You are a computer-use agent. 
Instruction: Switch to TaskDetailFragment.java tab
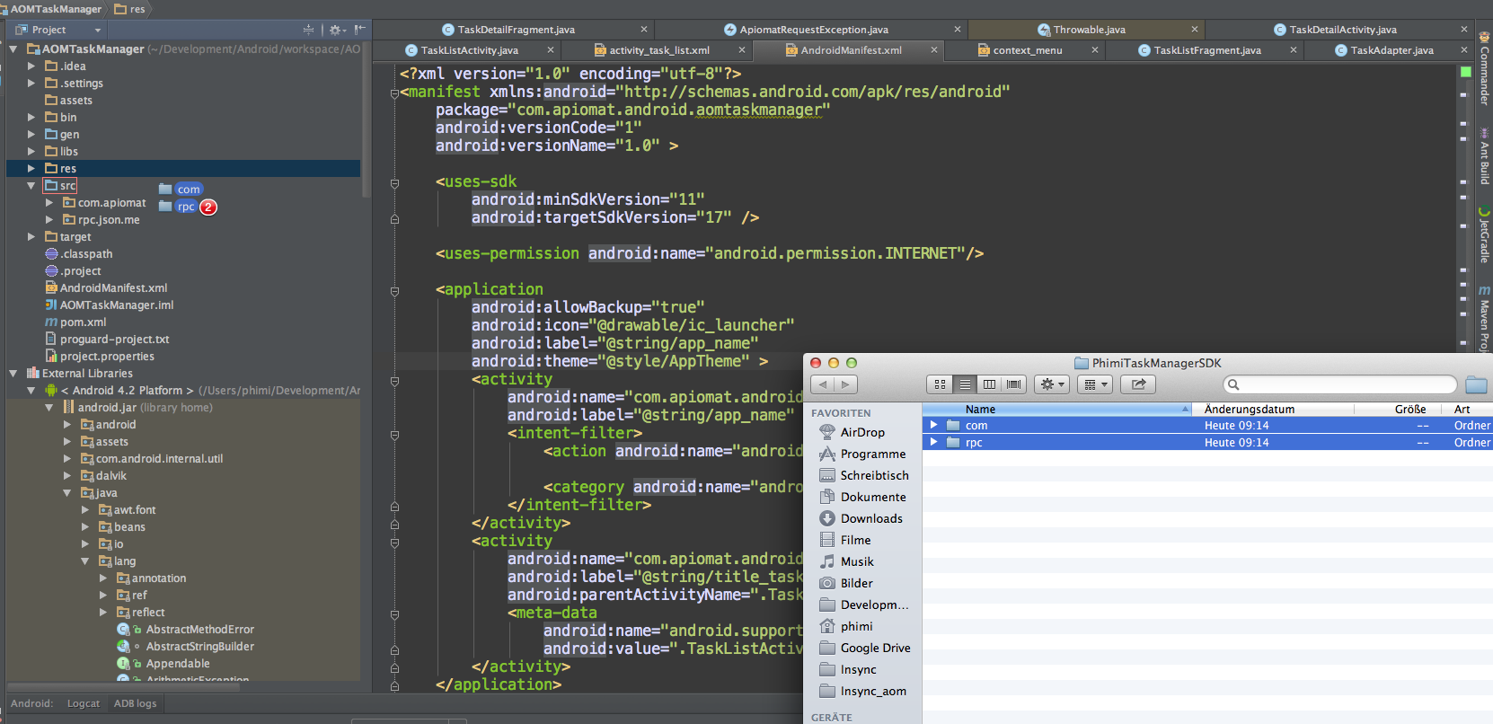508,30
